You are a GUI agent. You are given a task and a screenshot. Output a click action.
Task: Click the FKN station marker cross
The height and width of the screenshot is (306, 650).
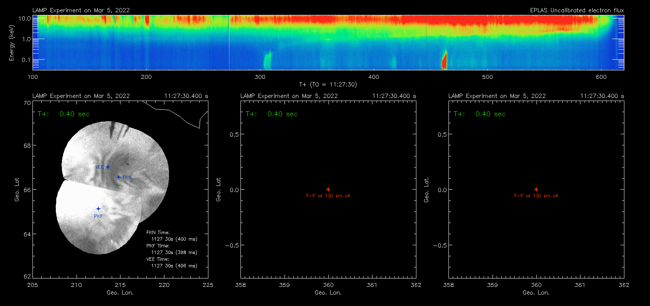119,177
